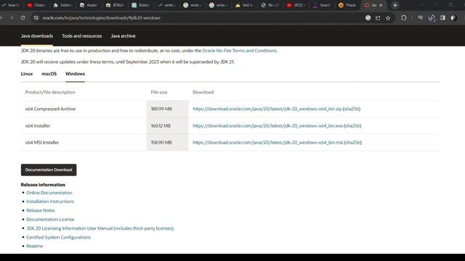This screenshot has width=465, height=261.
Task: Switch to the '9k+' browser tab
Action: (x=270, y=5)
